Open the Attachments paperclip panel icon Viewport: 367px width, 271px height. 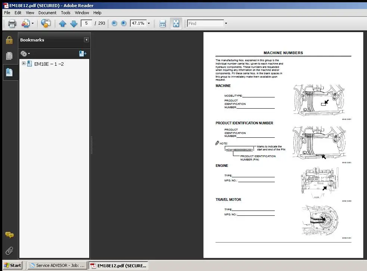pos(9,250)
